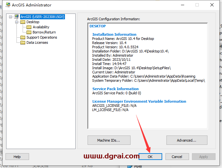This screenshot has height=168, width=222.
Task: Click the Release Version: 10.4 line
Action: [109, 43]
